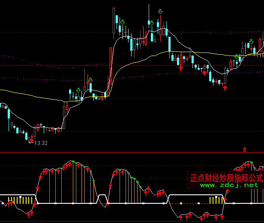Click the green down arrow nearest right edge
The width and height of the screenshot is (264, 223).
(x=251, y=41)
